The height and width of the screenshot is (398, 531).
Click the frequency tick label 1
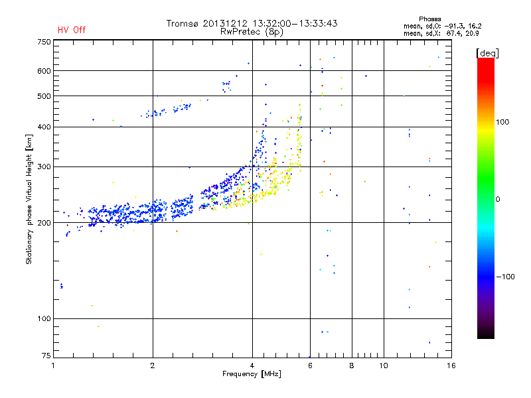(x=53, y=365)
